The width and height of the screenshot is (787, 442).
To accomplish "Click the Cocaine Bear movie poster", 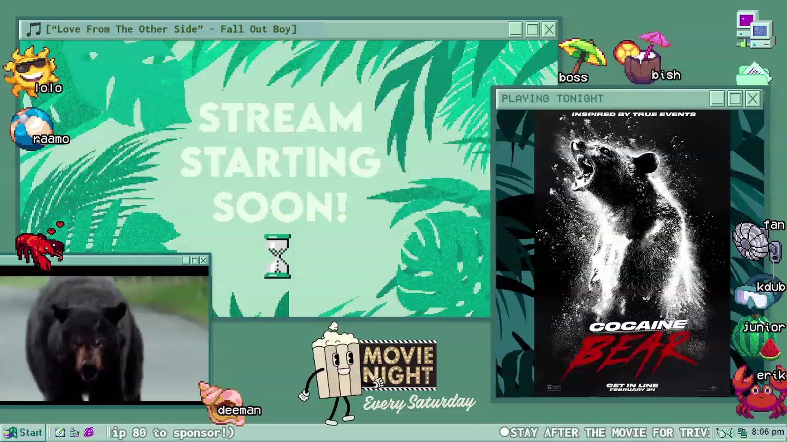I will [632, 253].
